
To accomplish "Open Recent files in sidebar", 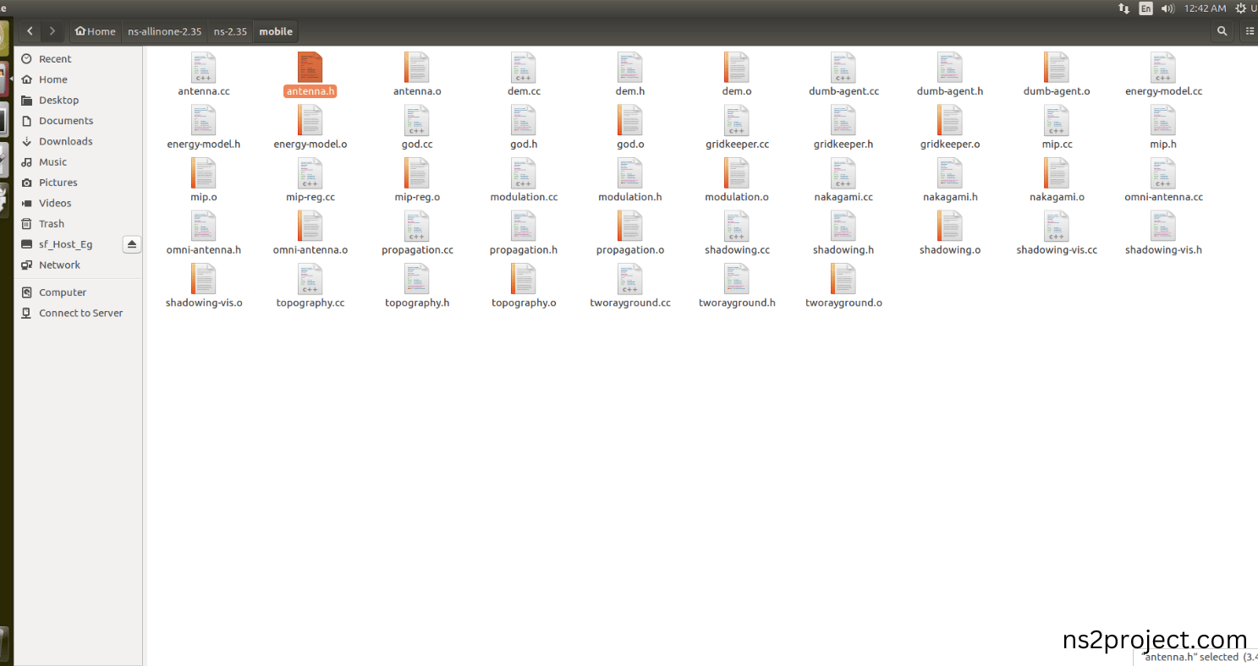I will tap(55, 59).
